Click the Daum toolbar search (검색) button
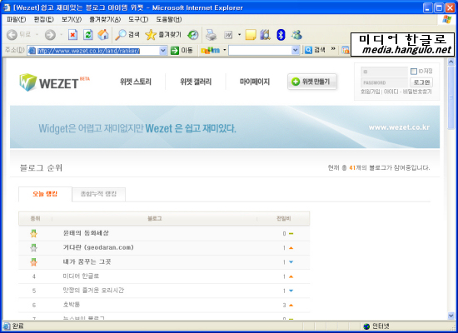The height and width of the screenshot is (333, 458). [x=315, y=50]
